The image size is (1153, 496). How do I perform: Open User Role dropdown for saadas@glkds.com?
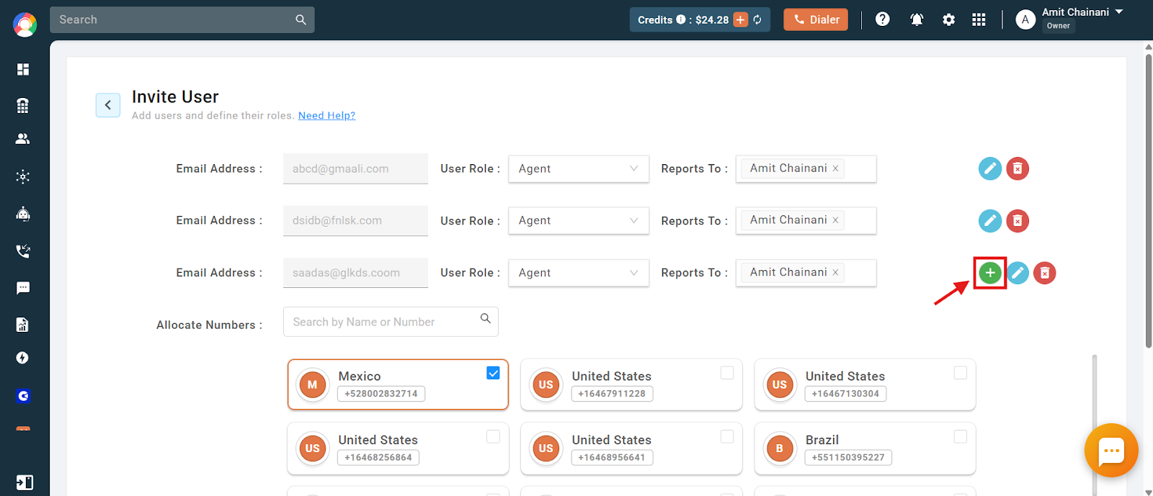pyautogui.click(x=579, y=273)
